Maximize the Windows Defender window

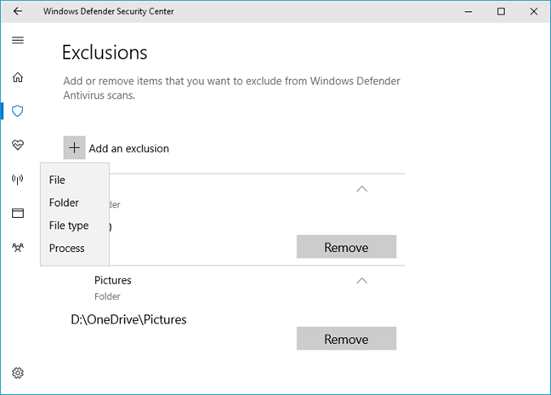click(501, 11)
